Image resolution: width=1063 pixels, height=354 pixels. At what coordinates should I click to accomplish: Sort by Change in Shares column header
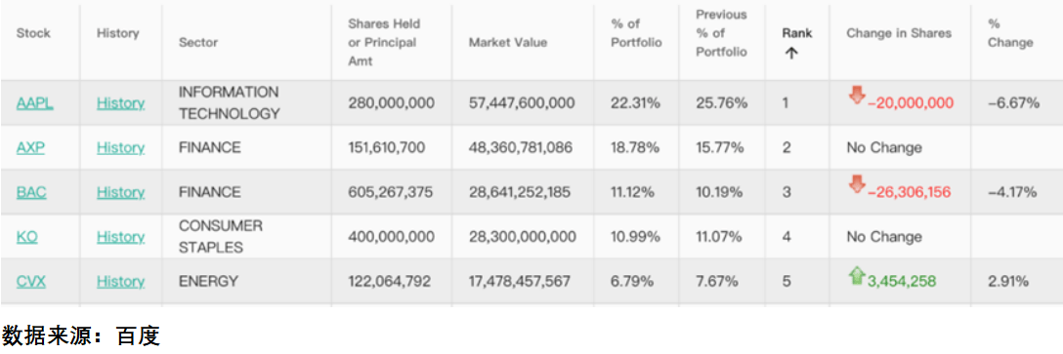pos(899,33)
